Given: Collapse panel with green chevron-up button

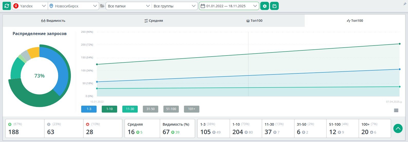Looking at the screenshot, I should 398,128.
